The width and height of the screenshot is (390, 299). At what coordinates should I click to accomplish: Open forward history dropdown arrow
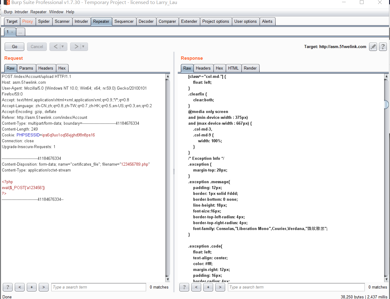coord(83,46)
